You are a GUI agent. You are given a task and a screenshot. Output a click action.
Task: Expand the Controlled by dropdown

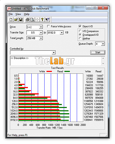pos(53,52)
